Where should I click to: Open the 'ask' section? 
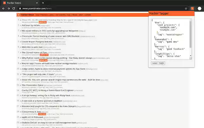(x=69, y=15)
